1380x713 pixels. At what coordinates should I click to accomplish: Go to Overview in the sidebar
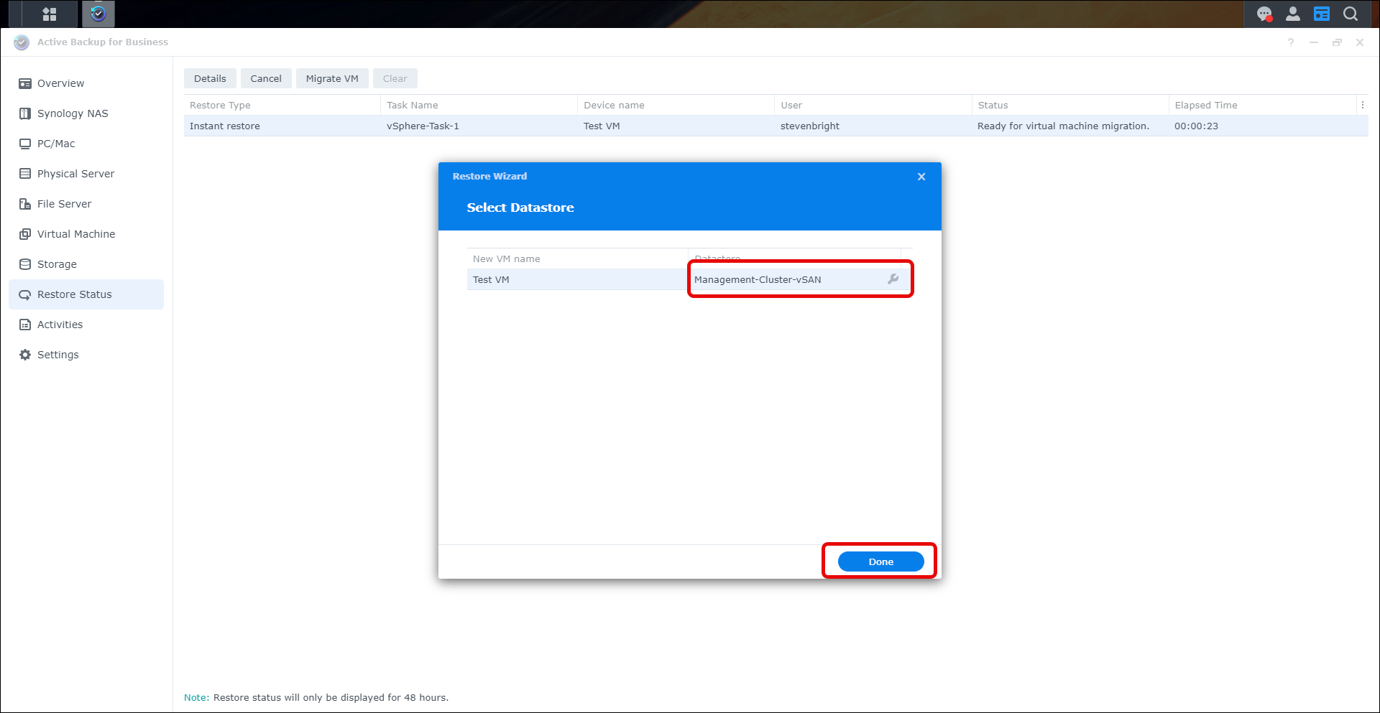(60, 83)
